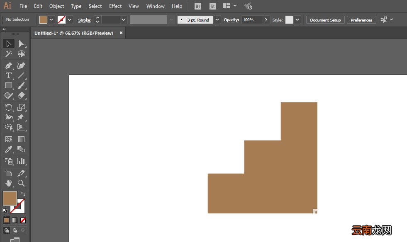Click the GPU performance rocket icon
Image resolution: width=407 pixels, height=242 pixels.
coord(248,6)
